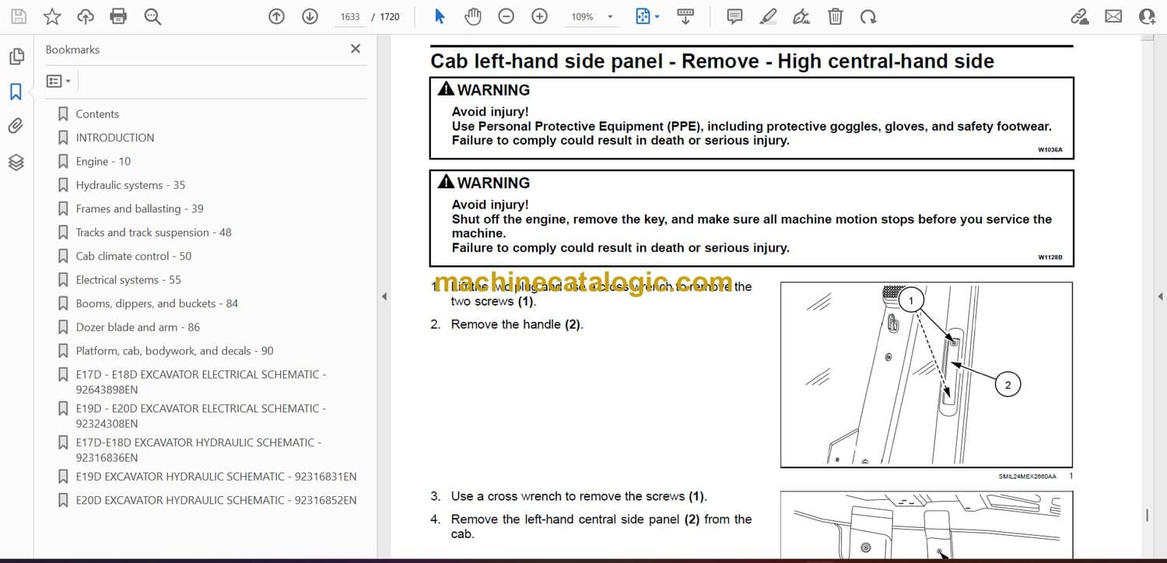Click the page number input field

(x=350, y=16)
